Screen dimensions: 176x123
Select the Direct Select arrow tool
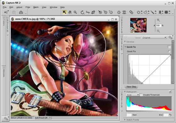[64, 12]
